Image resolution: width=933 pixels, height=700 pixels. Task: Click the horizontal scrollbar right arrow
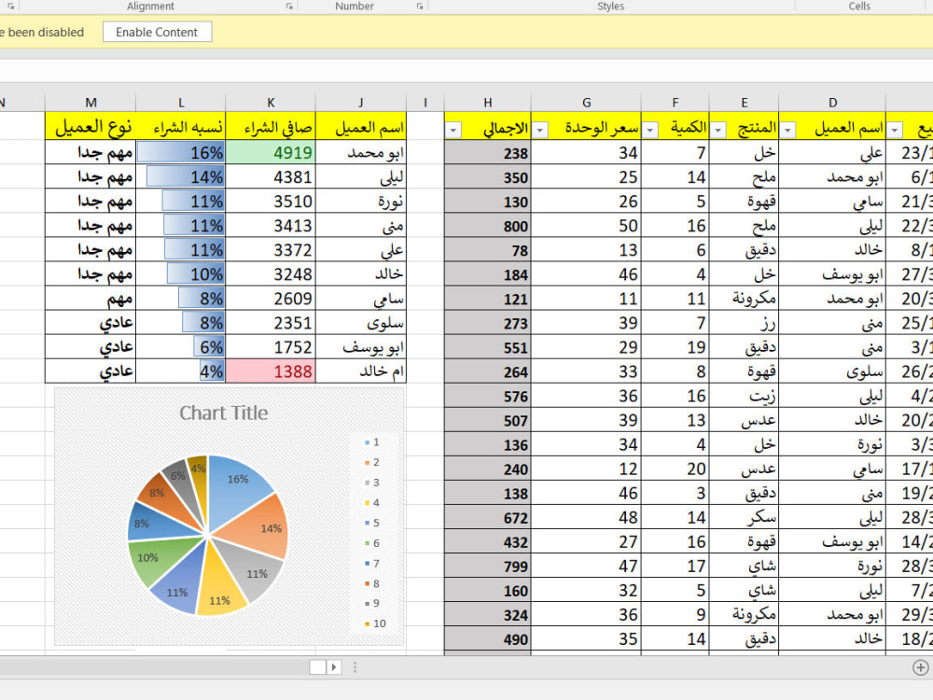click(x=334, y=667)
